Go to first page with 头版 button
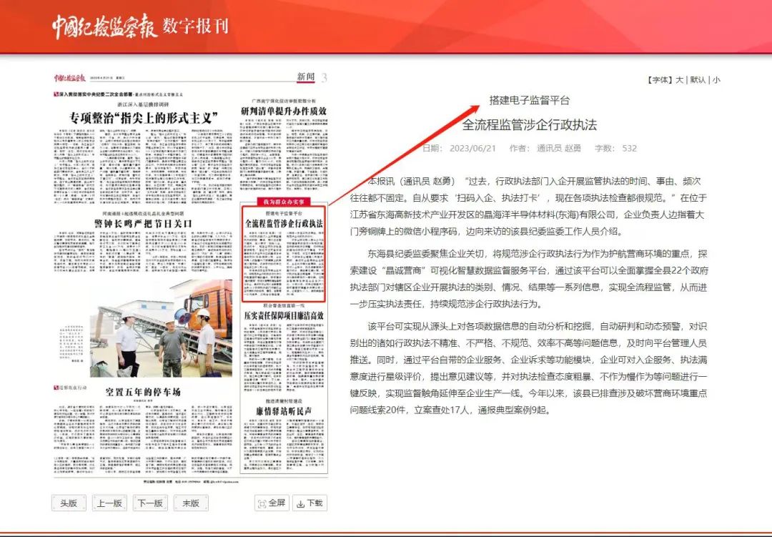The width and height of the screenshot is (772, 537). point(69,503)
